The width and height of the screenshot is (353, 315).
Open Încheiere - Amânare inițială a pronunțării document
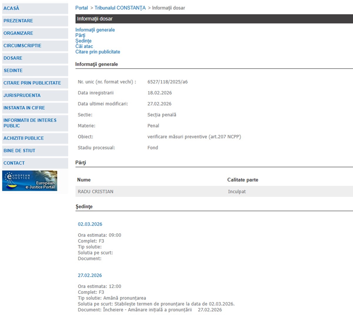pos(147,310)
